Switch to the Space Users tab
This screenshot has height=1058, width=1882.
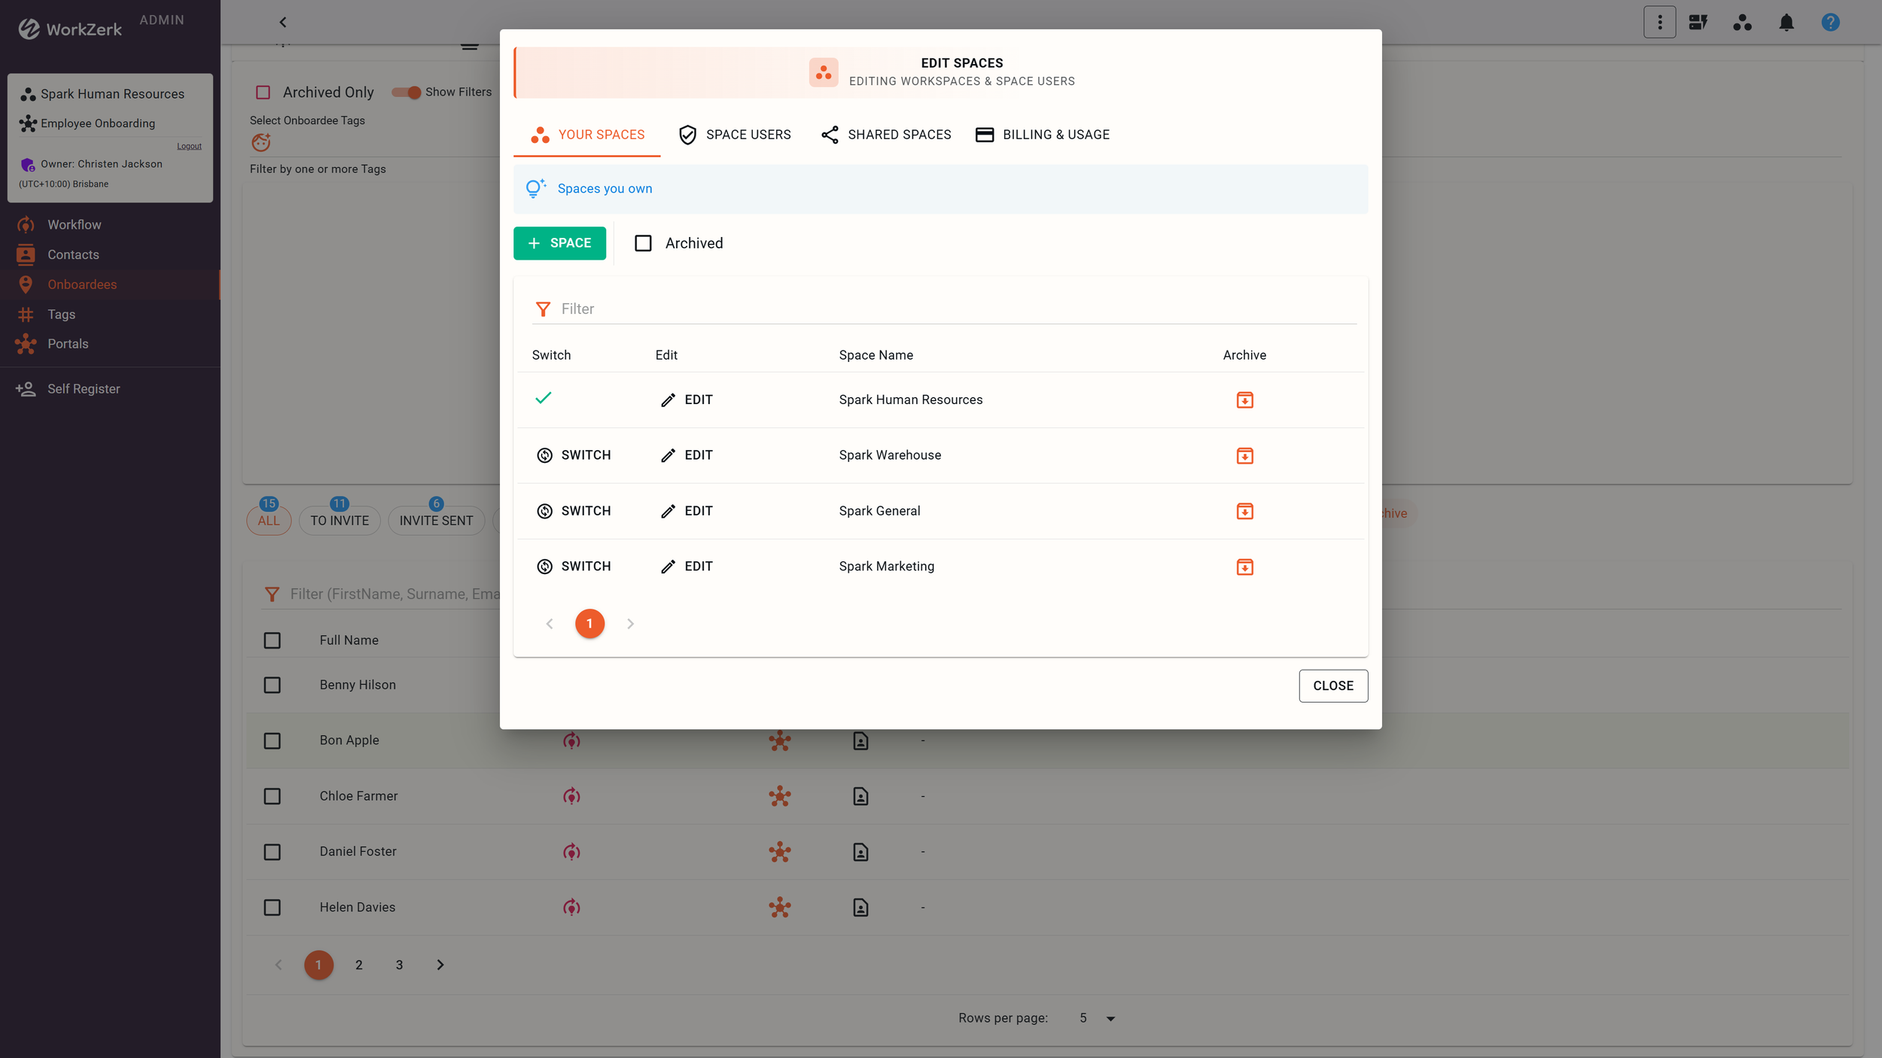point(735,135)
